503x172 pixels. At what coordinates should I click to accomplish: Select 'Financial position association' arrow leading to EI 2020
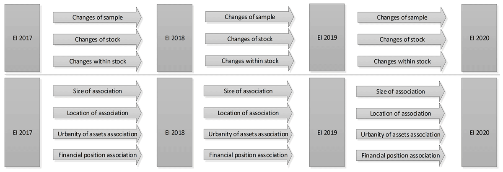tap(400, 156)
